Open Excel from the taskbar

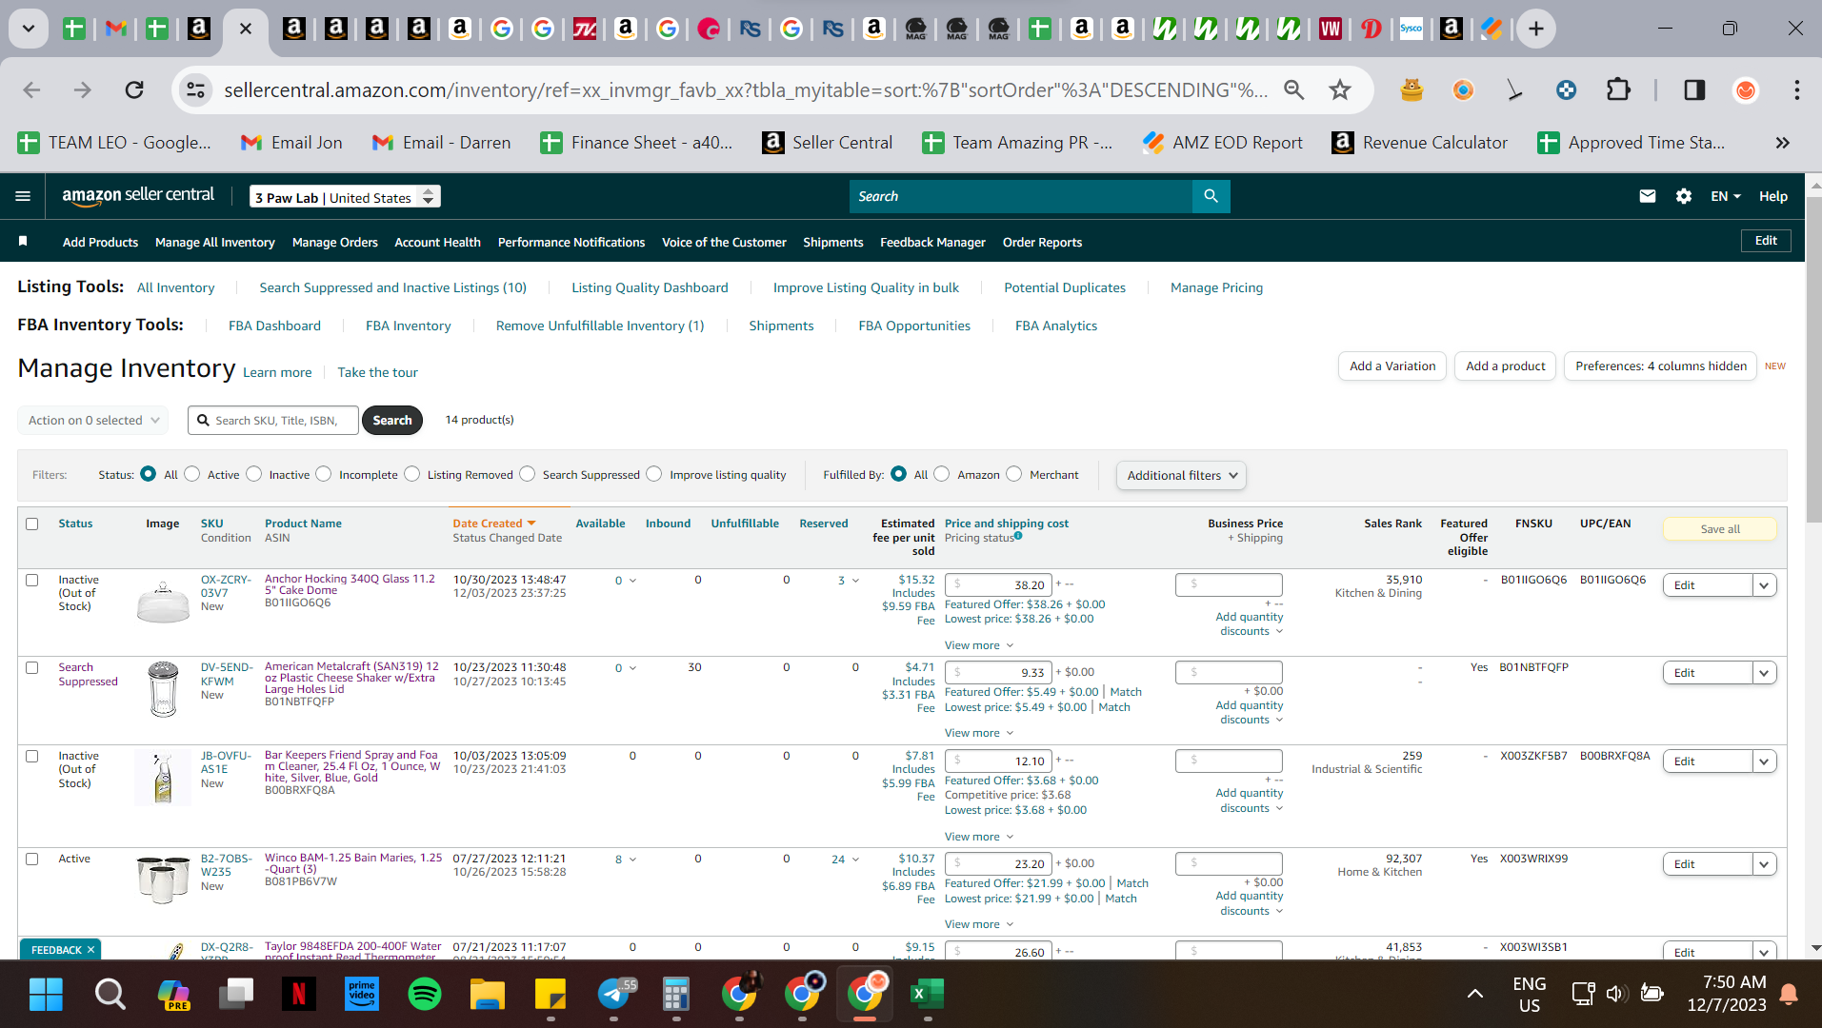click(927, 995)
